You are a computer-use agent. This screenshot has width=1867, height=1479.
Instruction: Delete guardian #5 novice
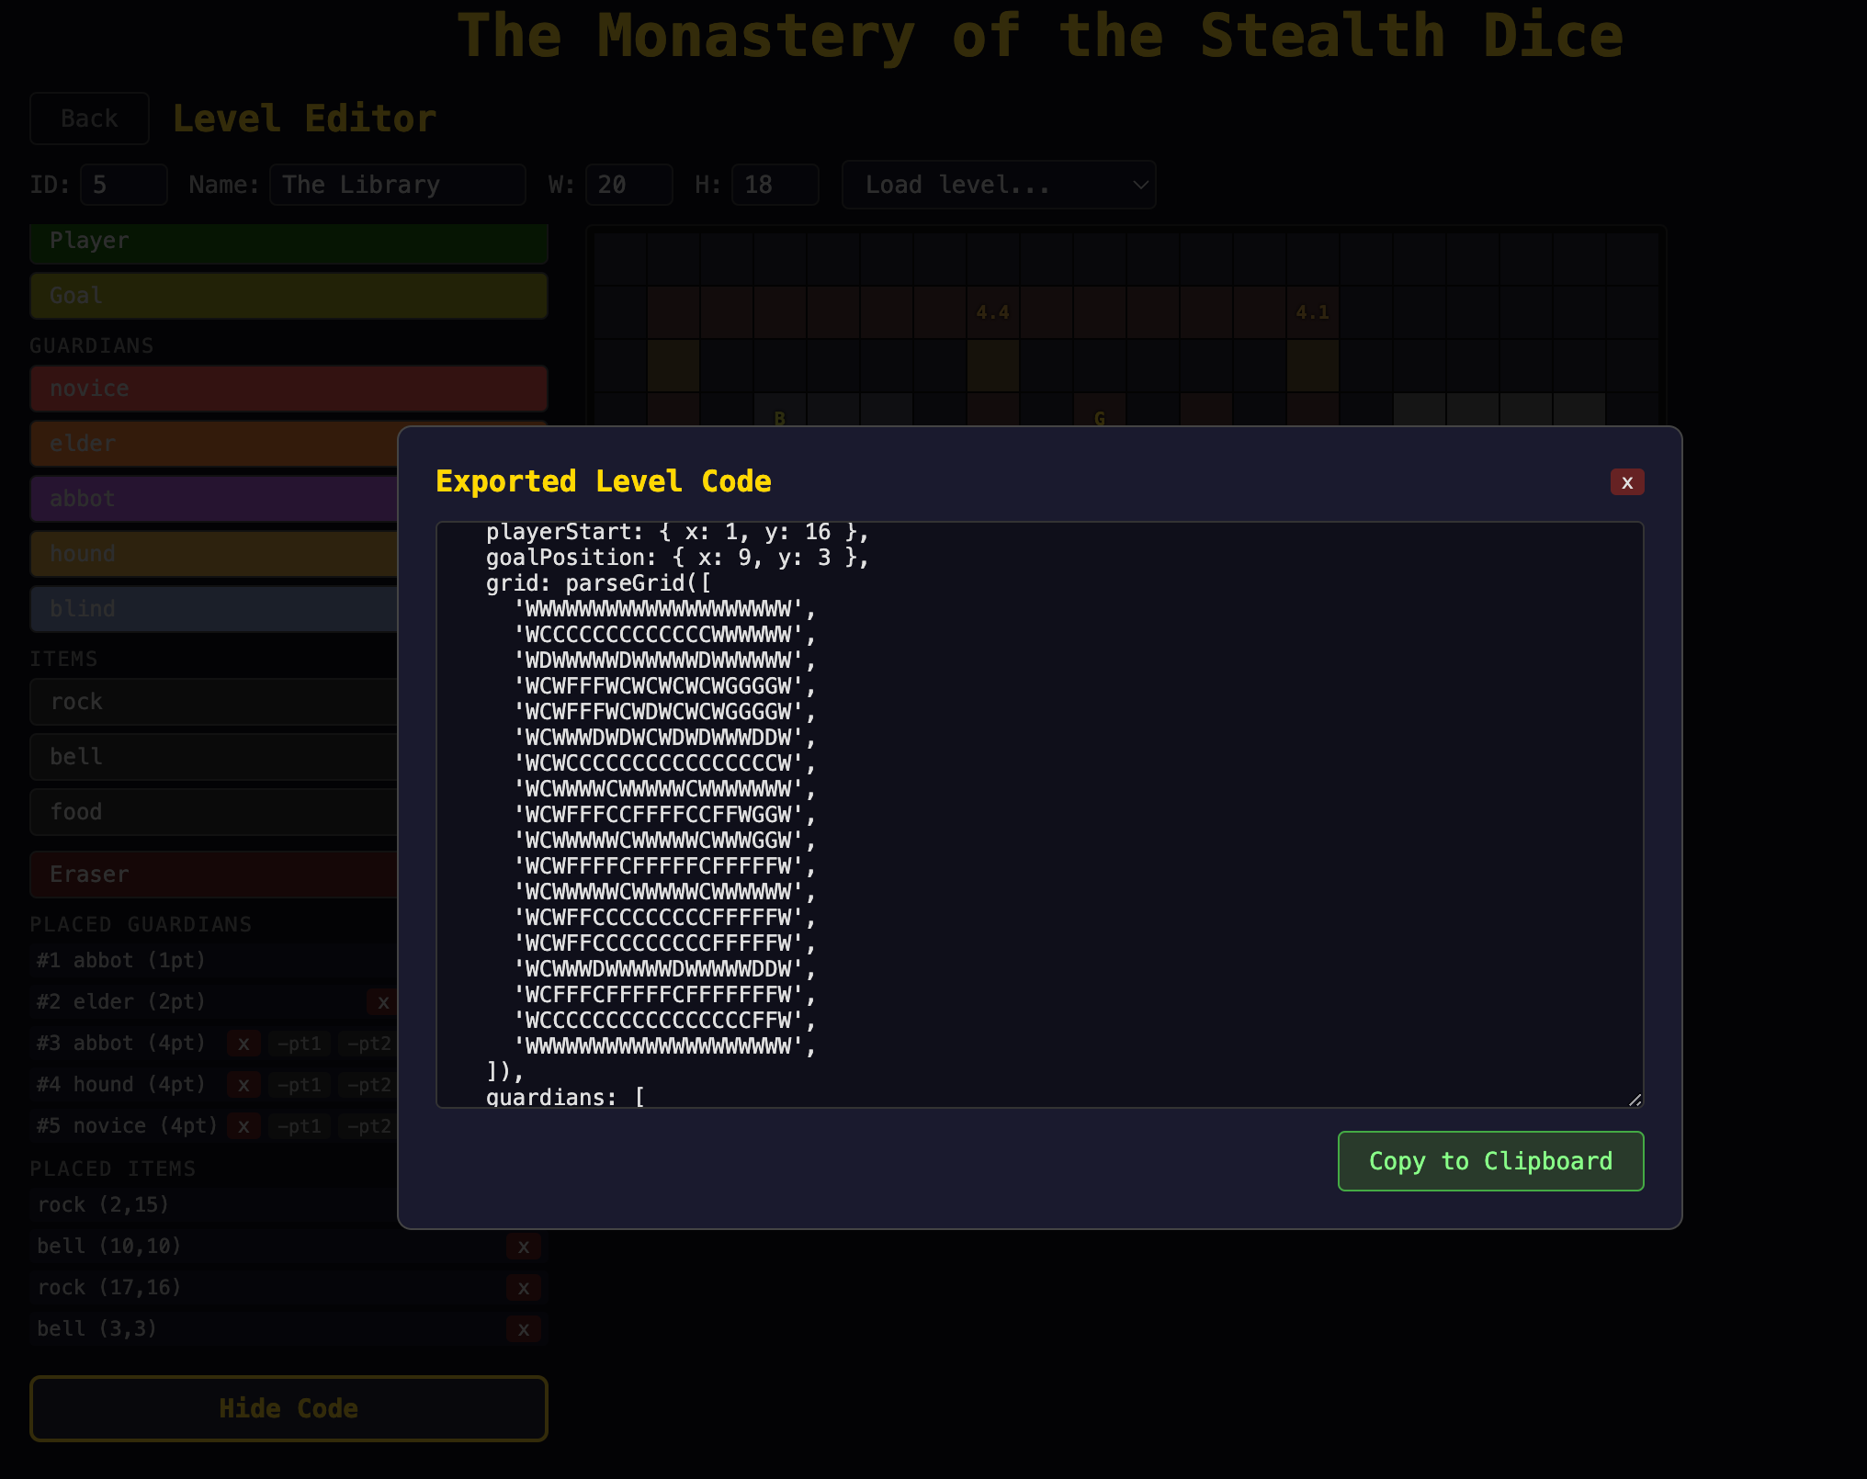point(243,1126)
